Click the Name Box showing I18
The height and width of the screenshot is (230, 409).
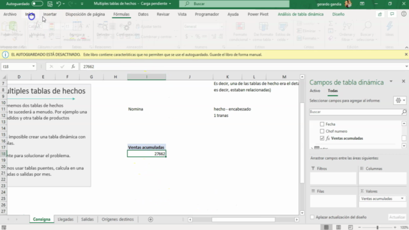click(16, 66)
